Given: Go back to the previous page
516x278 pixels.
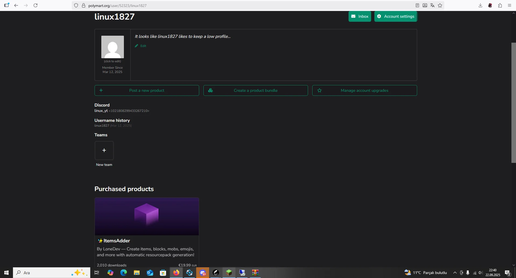Looking at the screenshot, I should pos(16,5).
